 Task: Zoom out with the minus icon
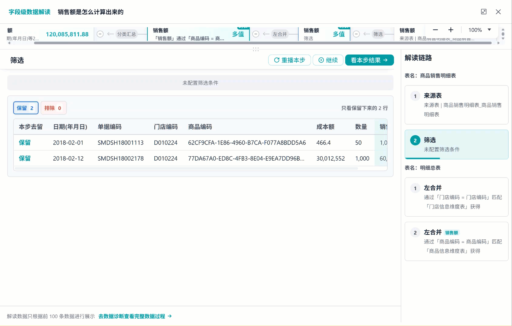pos(435,30)
